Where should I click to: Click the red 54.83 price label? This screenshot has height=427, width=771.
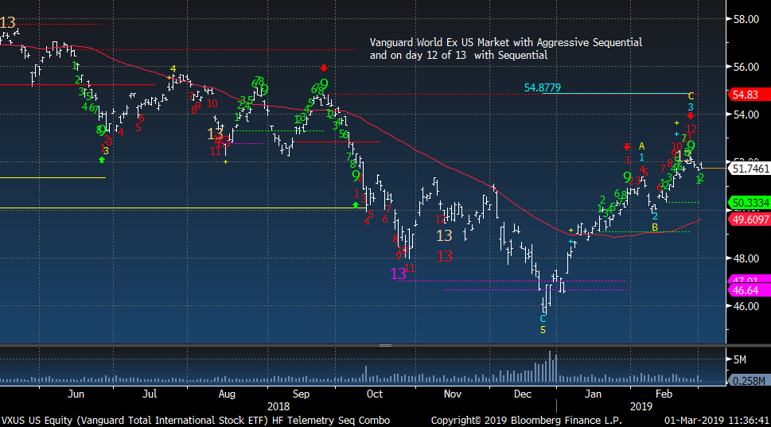pyautogui.click(x=749, y=95)
